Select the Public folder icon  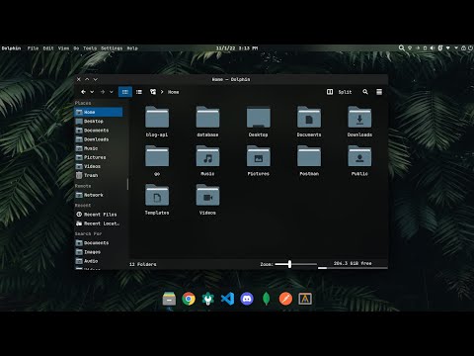[x=359, y=156]
